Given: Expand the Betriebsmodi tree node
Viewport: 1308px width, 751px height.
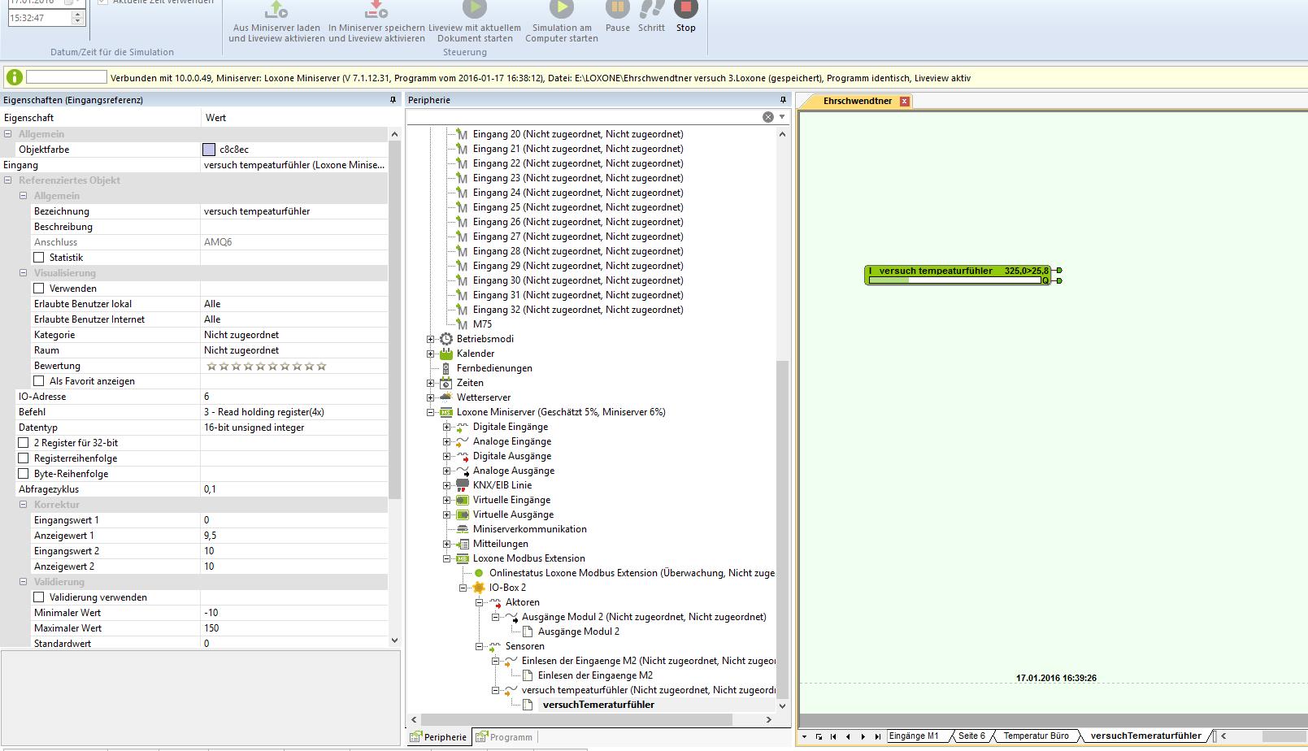Looking at the screenshot, I should coord(430,339).
